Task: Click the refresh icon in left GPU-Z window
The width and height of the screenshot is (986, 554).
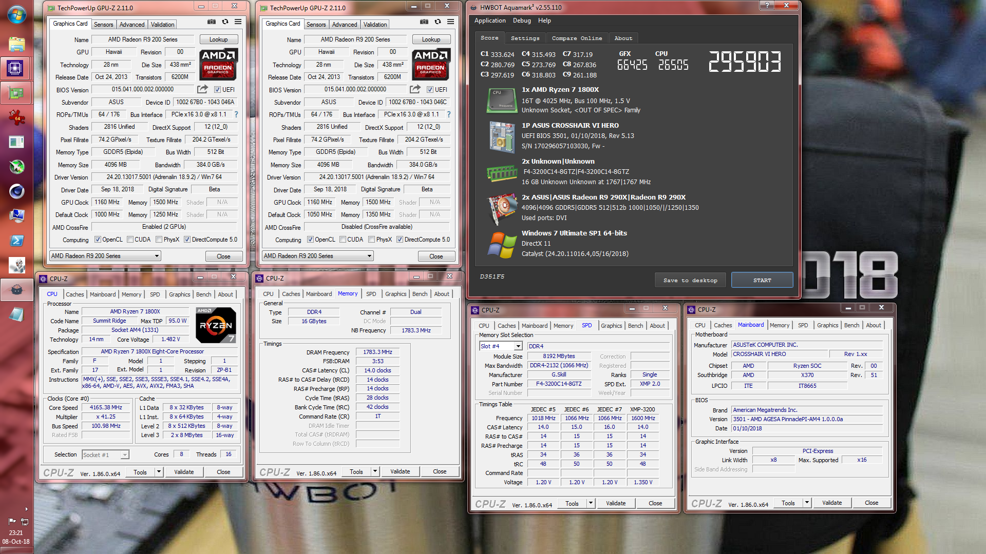Action: tap(225, 22)
